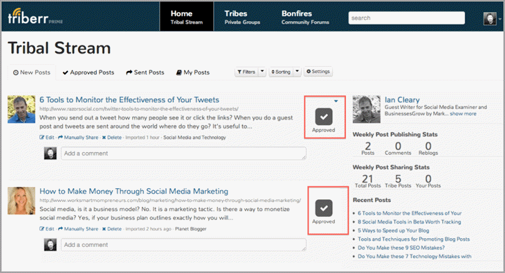The height and width of the screenshot is (273, 505).
Task: Click the Filters button
Action: coord(246,72)
